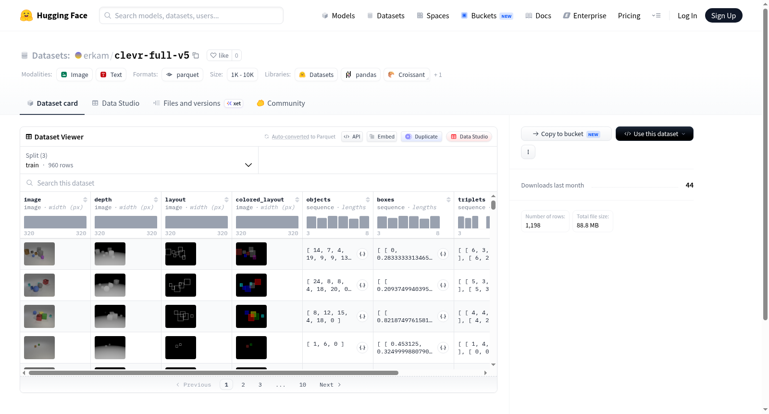Sort the depth column
The height and width of the screenshot is (414, 769).
click(156, 200)
